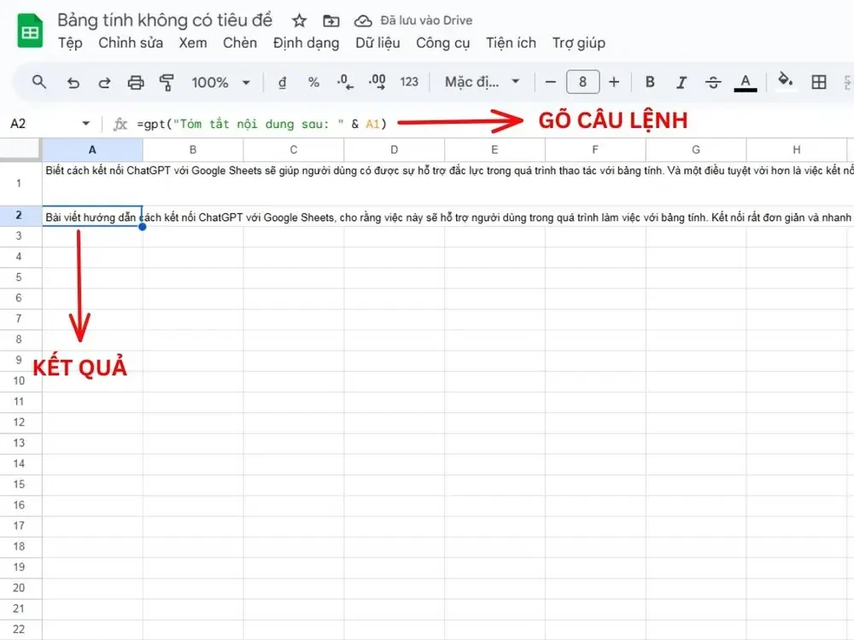Select column C header
This screenshot has height=640, width=854.
tap(294, 149)
